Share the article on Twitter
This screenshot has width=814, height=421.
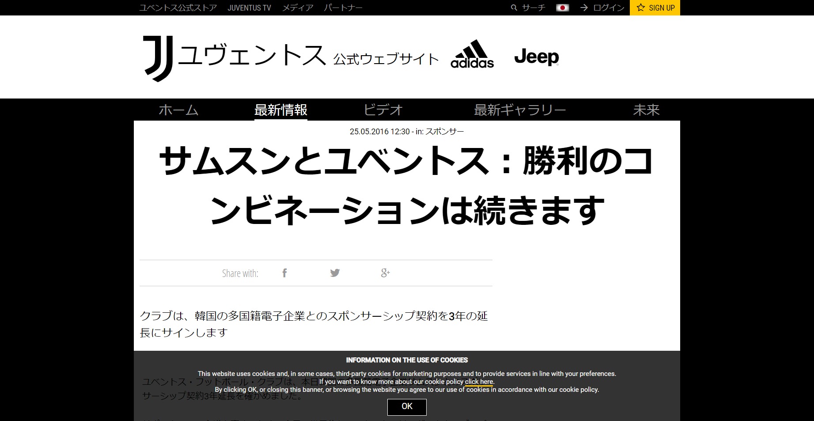tap(335, 273)
